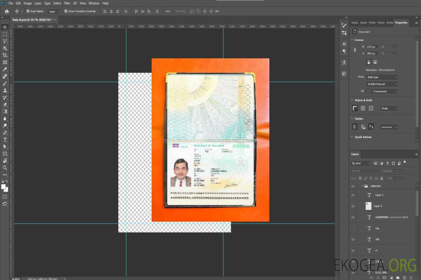Go to the Home screen icon
This screenshot has width=421, height=280.
coord(7,11)
